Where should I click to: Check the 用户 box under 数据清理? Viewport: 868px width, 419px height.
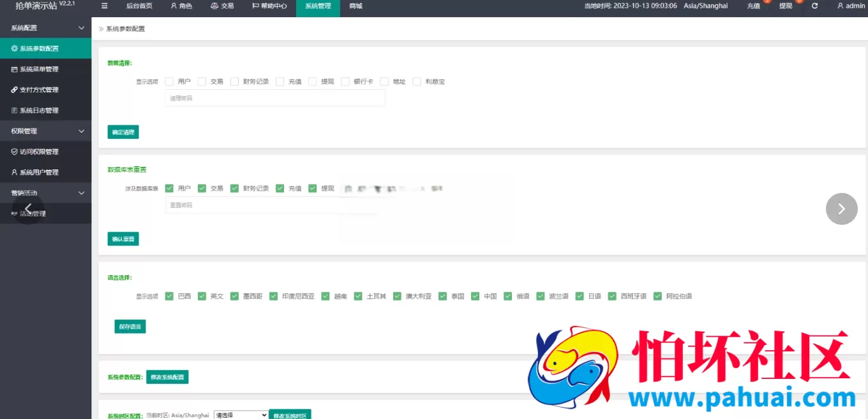click(x=169, y=82)
